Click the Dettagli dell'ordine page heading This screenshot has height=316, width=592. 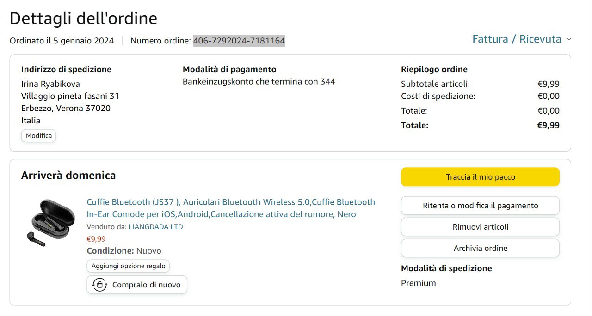tap(83, 18)
